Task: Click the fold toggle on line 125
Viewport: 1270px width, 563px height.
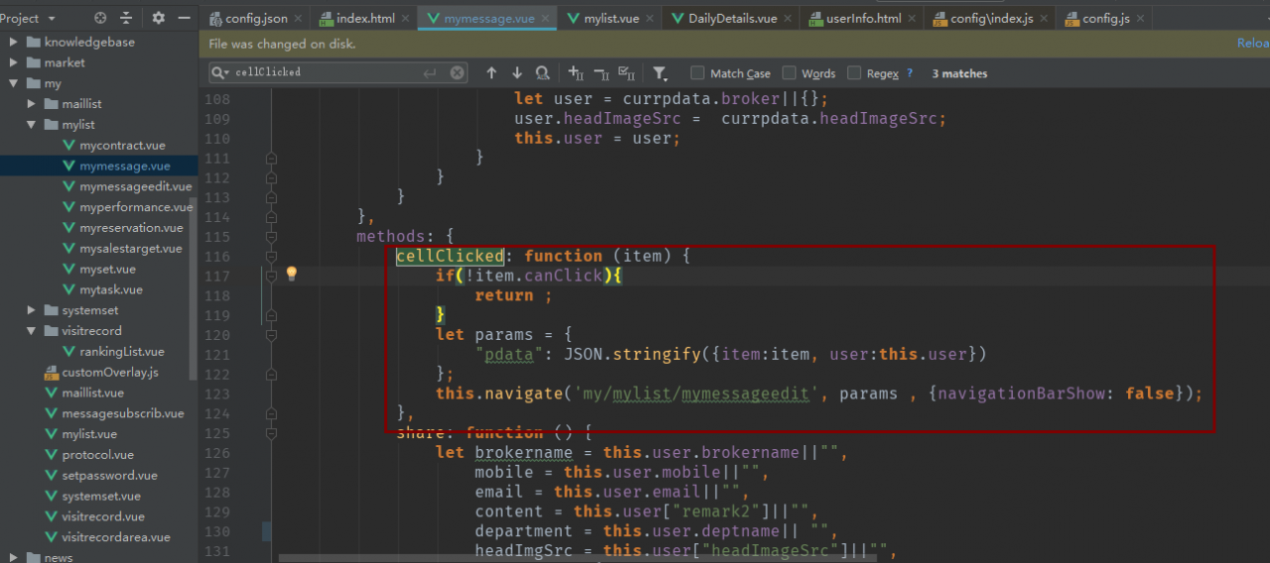Action: coord(271,433)
